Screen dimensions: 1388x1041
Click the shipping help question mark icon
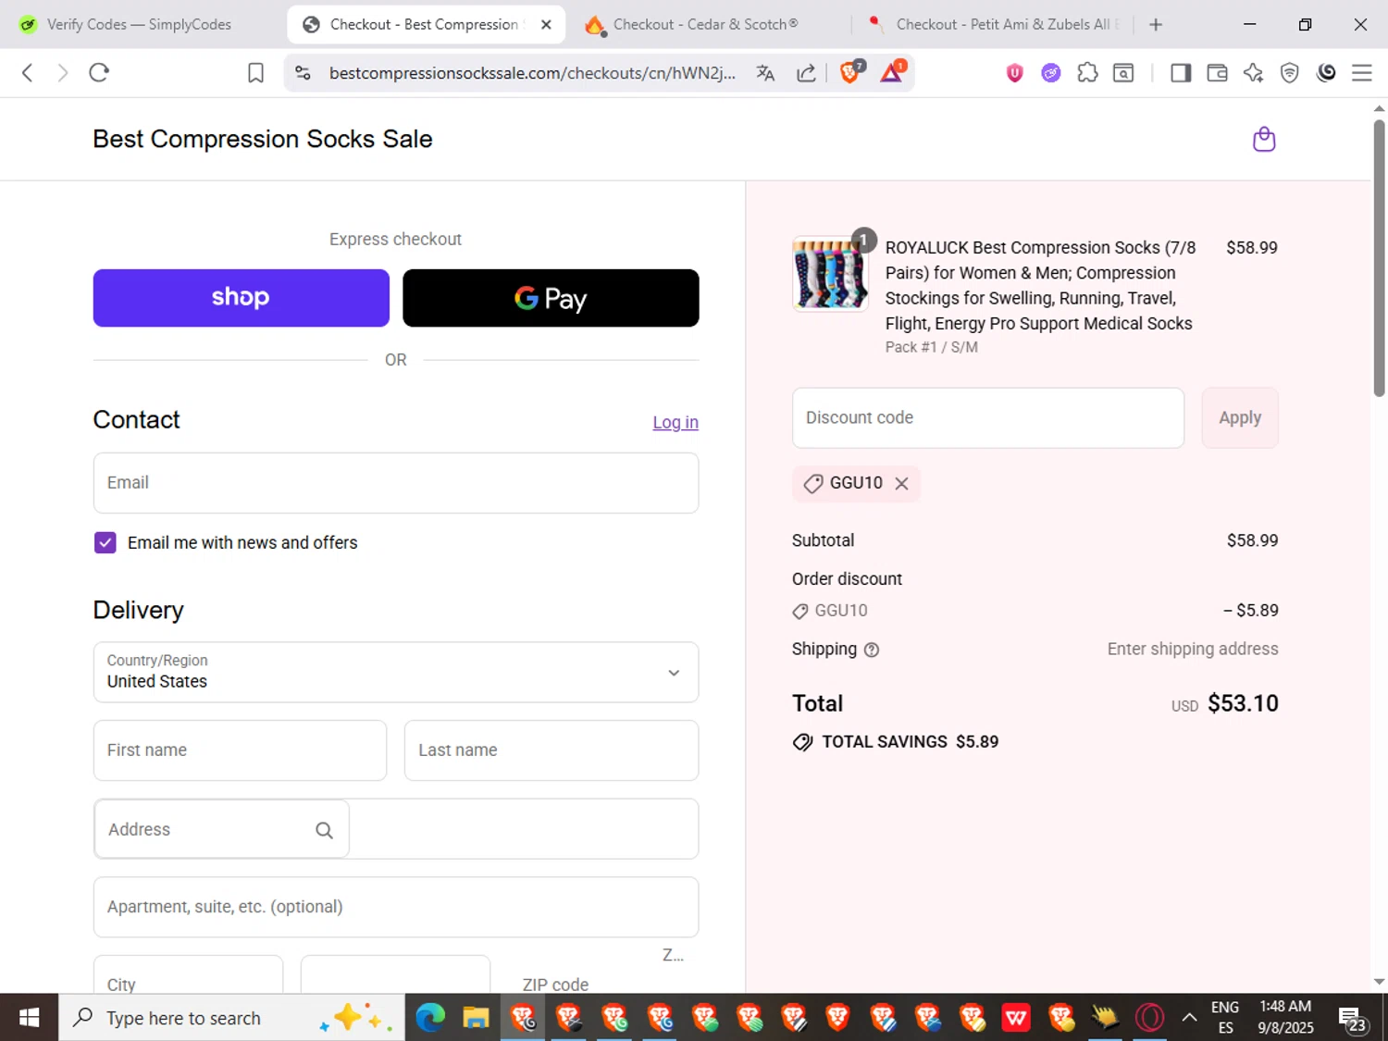pyautogui.click(x=871, y=651)
